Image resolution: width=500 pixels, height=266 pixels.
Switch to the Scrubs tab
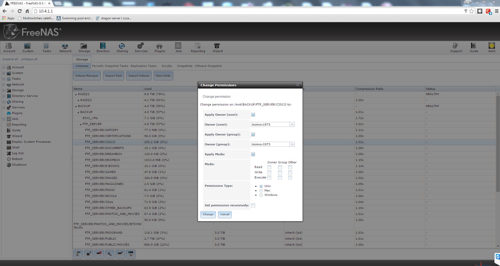pos(167,66)
